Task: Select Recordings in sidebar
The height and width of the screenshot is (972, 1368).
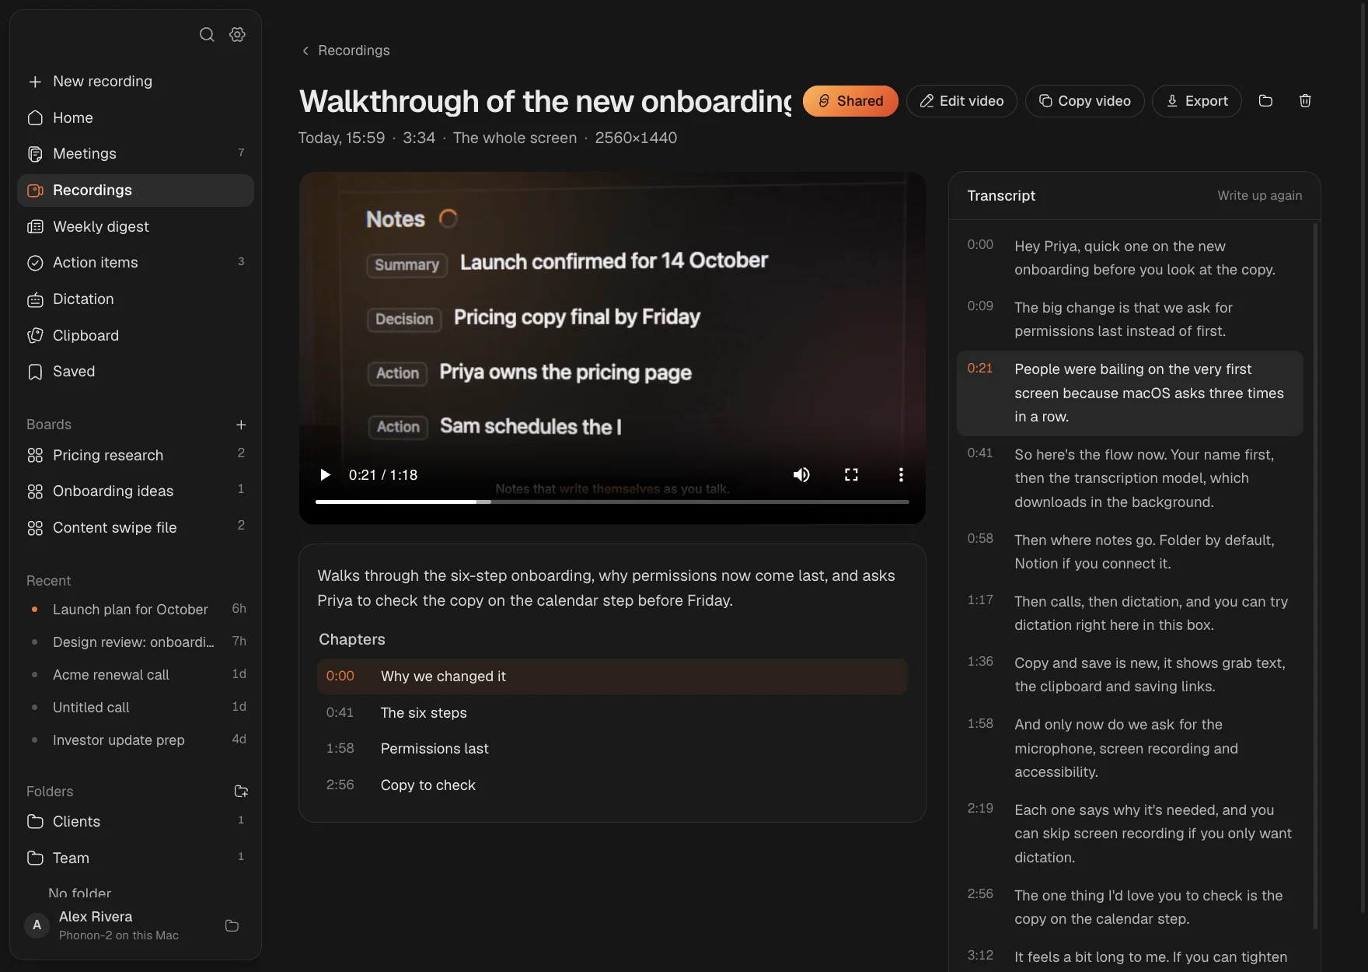Action: pos(135,191)
